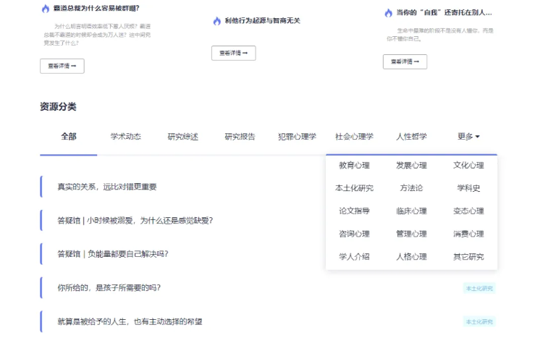The height and width of the screenshot is (338, 543).
Task: Open the 研究综述 tab
Action: click(x=182, y=137)
